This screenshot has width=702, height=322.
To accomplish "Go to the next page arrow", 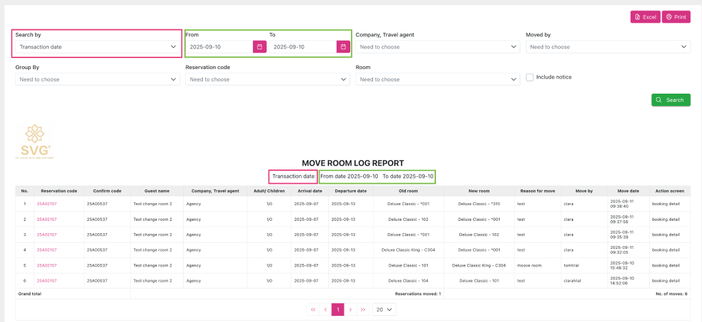I will (x=350, y=310).
